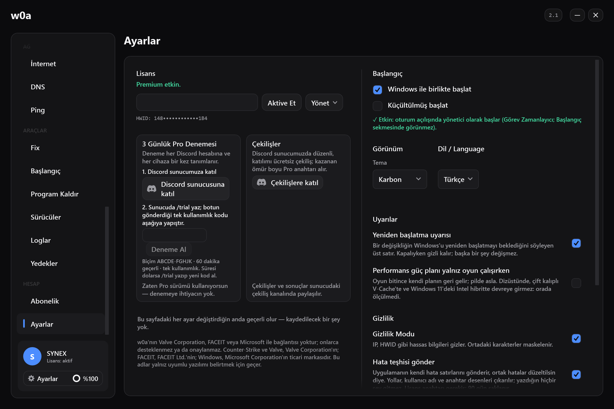Go to DNS in the sidebar
The width and height of the screenshot is (614, 409).
coord(61,87)
